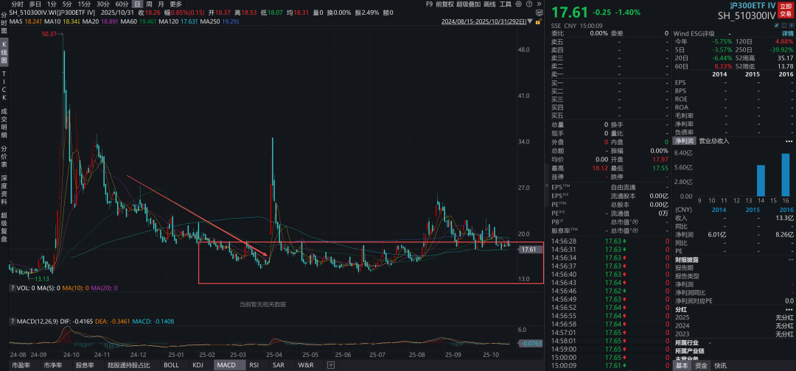This screenshot has width=796, height=371.
Task: Click the 52周高 value 35.17
Action: click(785, 58)
